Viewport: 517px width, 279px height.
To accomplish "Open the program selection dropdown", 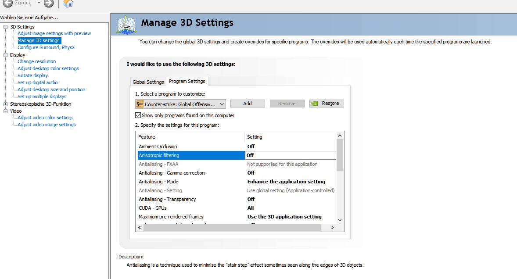I will 222,104.
